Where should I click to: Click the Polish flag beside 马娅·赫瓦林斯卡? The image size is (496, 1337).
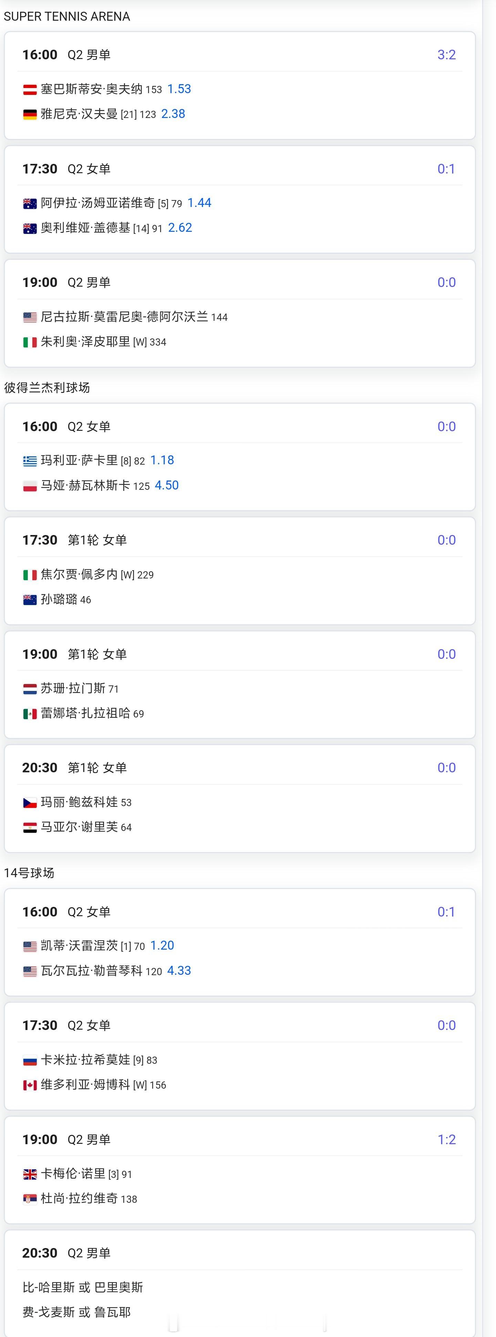[x=30, y=486]
